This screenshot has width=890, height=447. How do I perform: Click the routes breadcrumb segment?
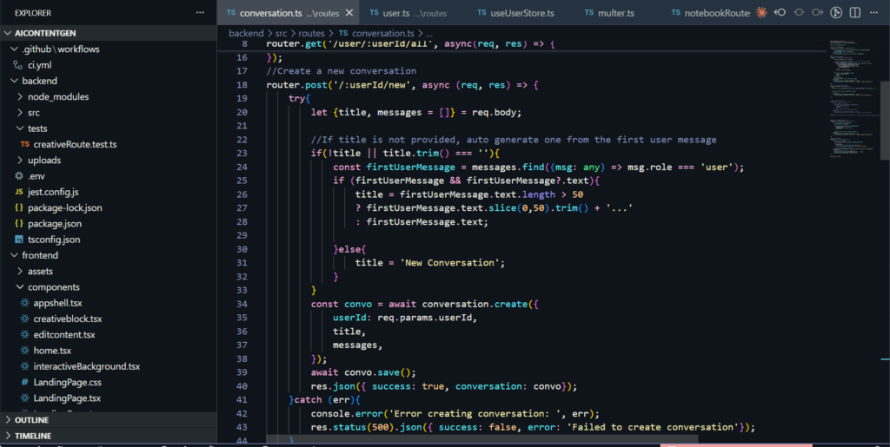tap(312, 33)
